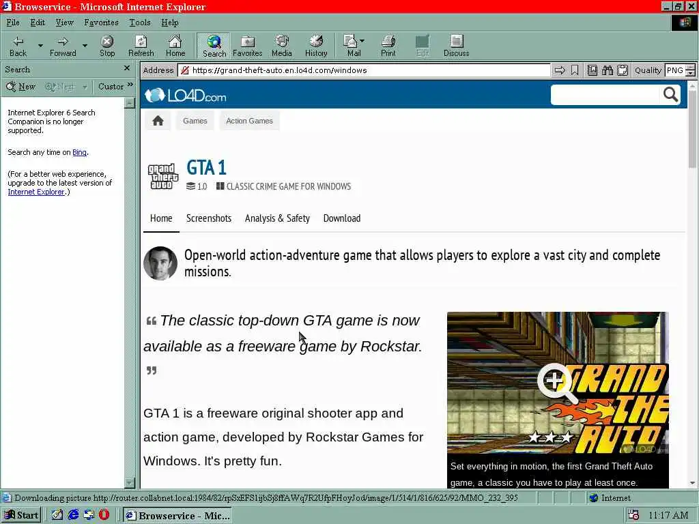Viewport: 699px width, 524px height.
Task: Reload the page using Refresh
Action: point(141,46)
